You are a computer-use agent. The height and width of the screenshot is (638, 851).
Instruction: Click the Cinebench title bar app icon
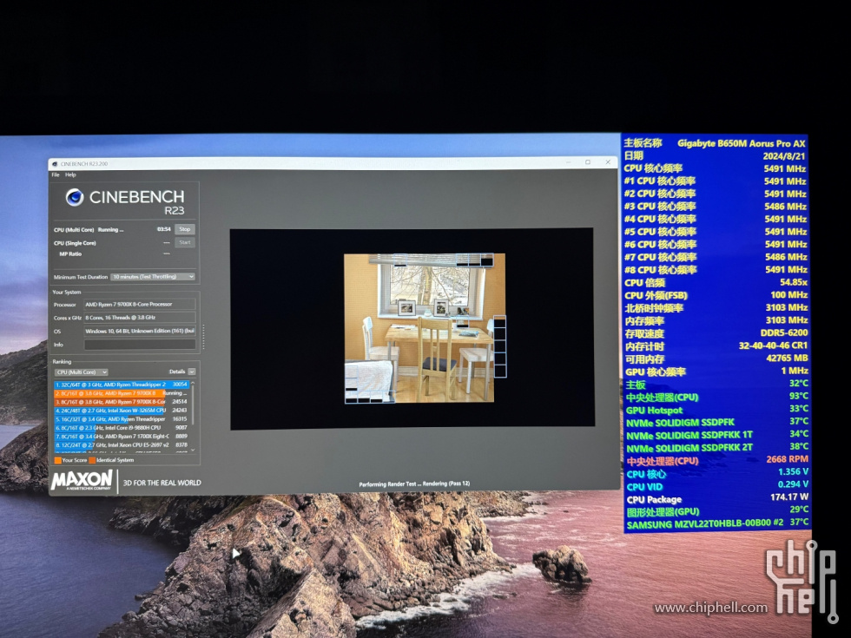(x=54, y=163)
